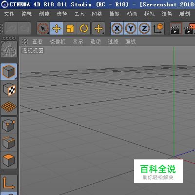Open the 网格 menu

[97, 14]
